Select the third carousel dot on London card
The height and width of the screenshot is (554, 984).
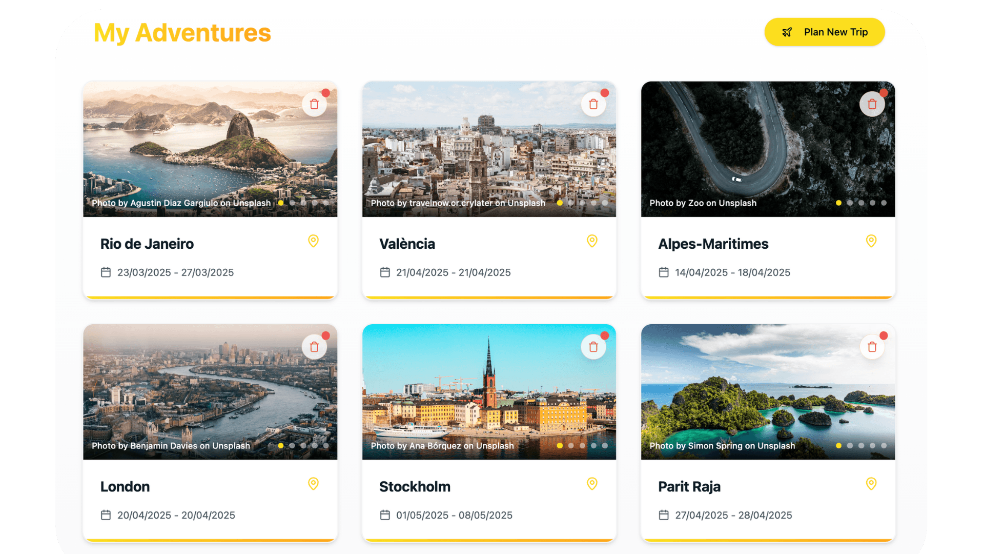pos(303,446)
